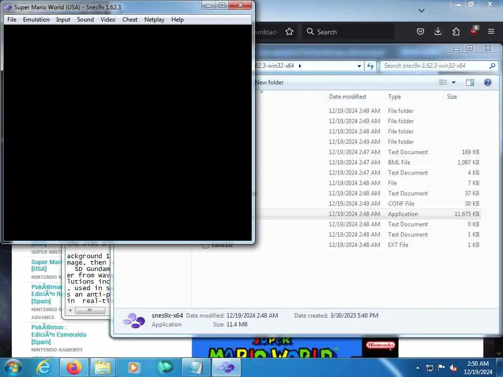Click the horizontal scrollbar thumb in text window
The image size is (503, 377).
(90, 310)
